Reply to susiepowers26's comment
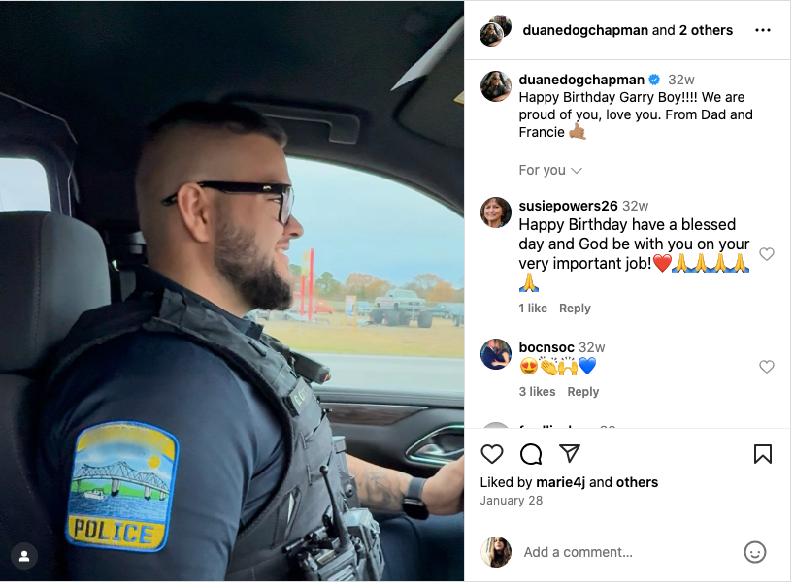Screen dimensions: 794x586 pos(577,309)
